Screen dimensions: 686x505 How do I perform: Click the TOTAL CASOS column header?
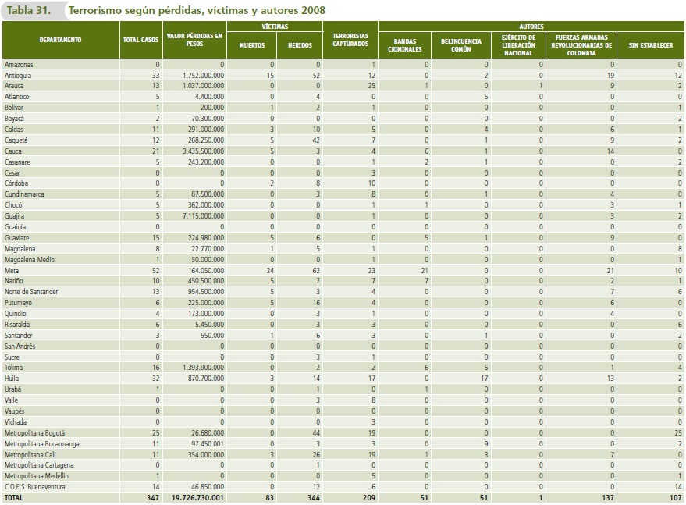click(140, 40)
